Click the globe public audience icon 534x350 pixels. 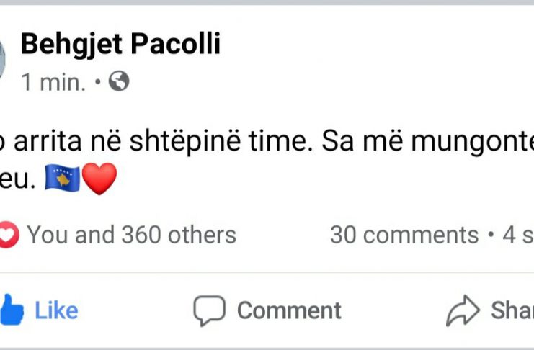pos(118,83)
